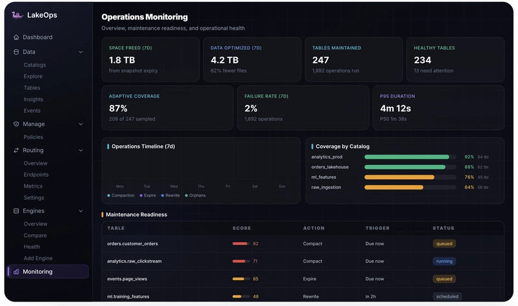Screen dimensions: 518x306
Task: Open the analytics.raw_clickstream table row
Action: [x=303, y=261]
